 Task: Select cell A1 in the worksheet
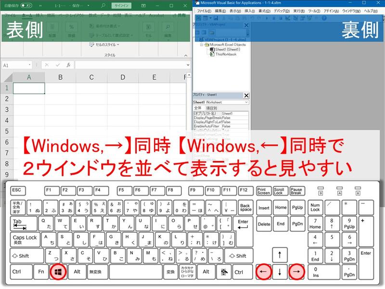tap(29, 88)
